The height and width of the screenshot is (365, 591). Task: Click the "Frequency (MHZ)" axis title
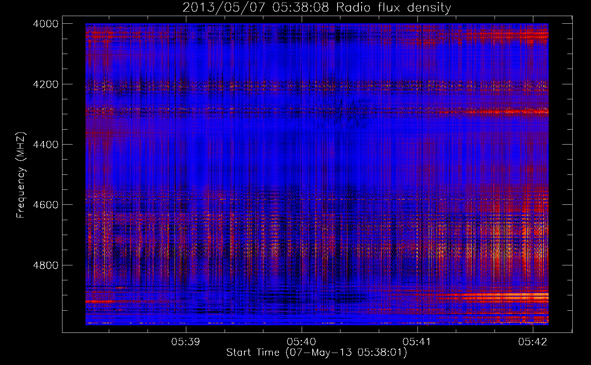pos(21,175)
